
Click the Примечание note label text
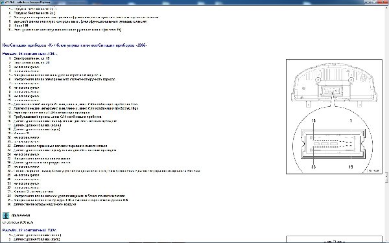(21, 215)
